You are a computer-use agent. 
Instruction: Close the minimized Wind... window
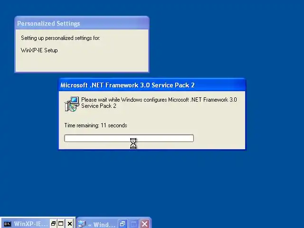(x=144, y=224)
